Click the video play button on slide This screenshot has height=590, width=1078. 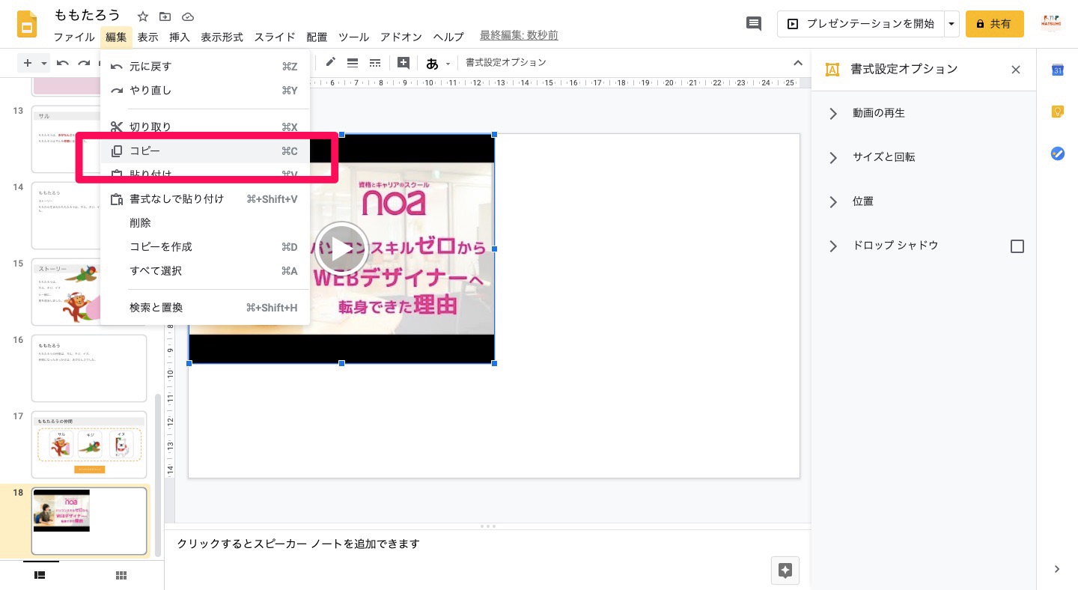(x=341, y=249)
